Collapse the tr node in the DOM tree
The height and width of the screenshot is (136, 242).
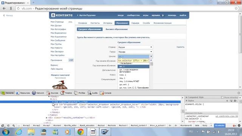51,99
